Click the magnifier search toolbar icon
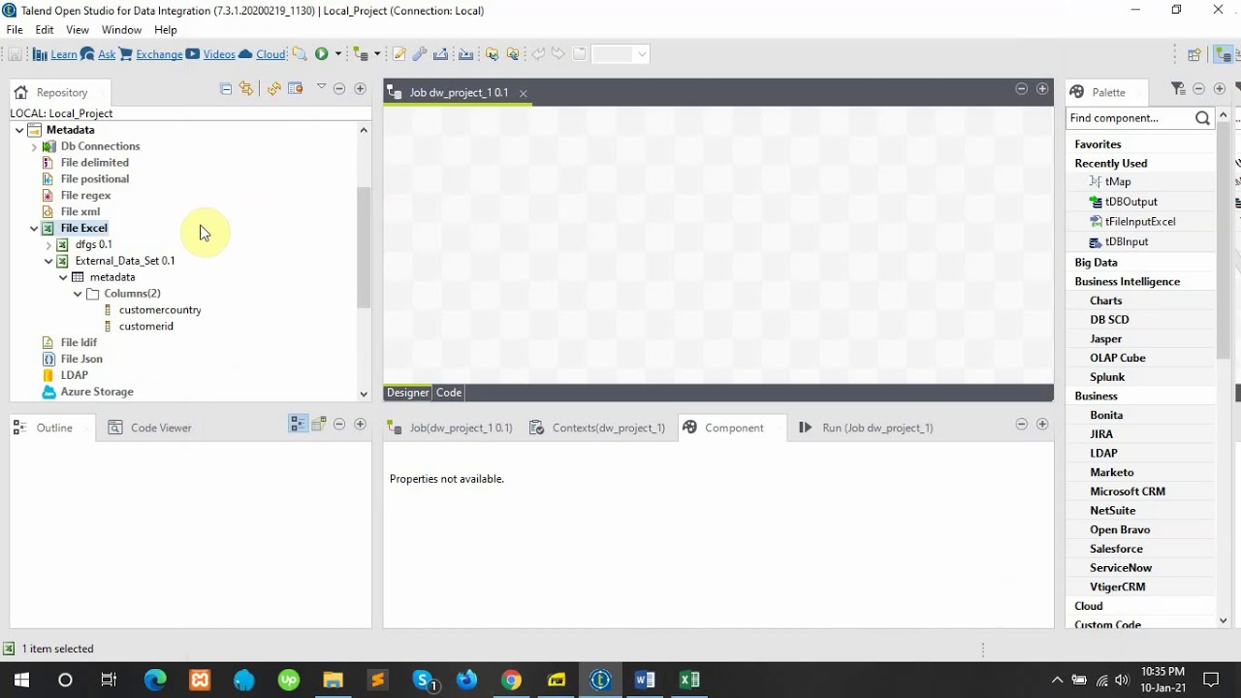The height and width of the screenshot is (698, 1241). pos(300,54)
